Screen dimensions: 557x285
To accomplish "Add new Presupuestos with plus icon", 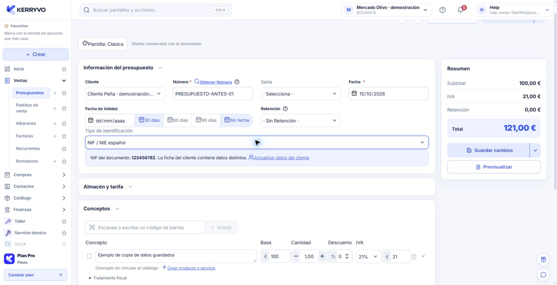I will tap(55, 93).
